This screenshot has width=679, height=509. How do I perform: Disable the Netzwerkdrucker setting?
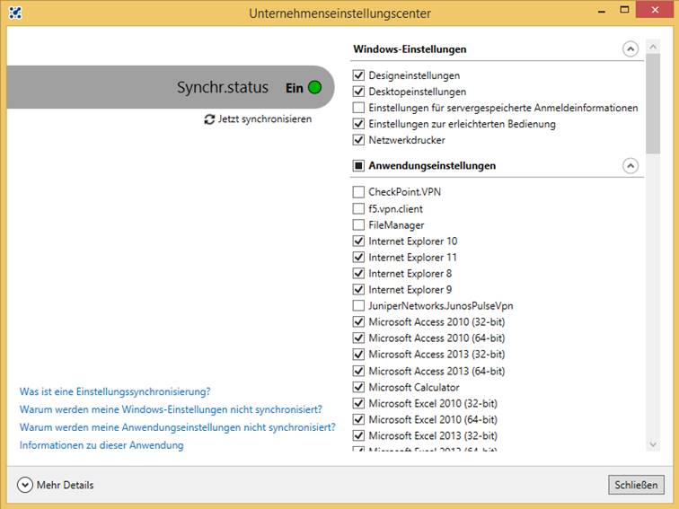(358, 140)
